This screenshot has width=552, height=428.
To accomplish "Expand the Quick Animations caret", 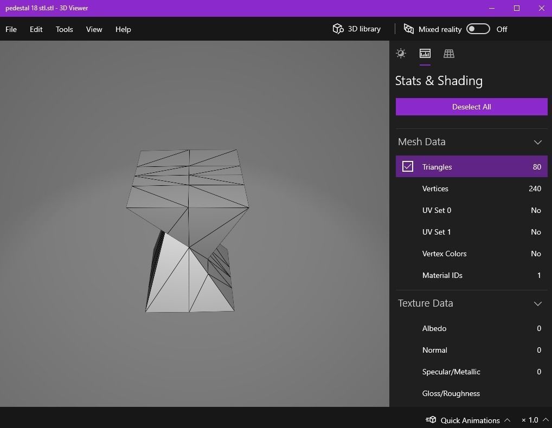I will 508,420.
